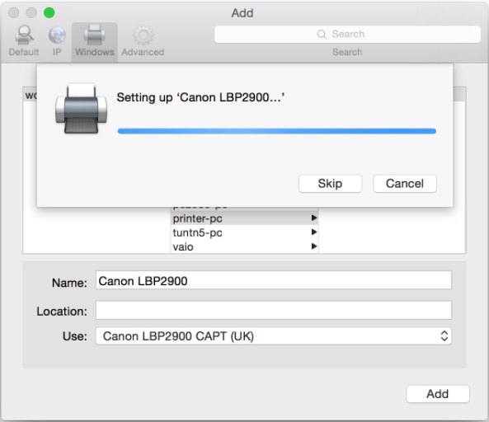The width and height of the screenshot is (489, 422).
Task: Click the Name field with Canon LBP2900
Action: click(x=274, y=280)
